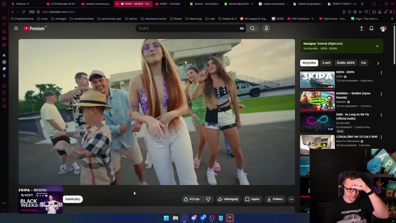396x223 pixels.
Task: Like the video with 413 tys.
Action: point(192,199)
